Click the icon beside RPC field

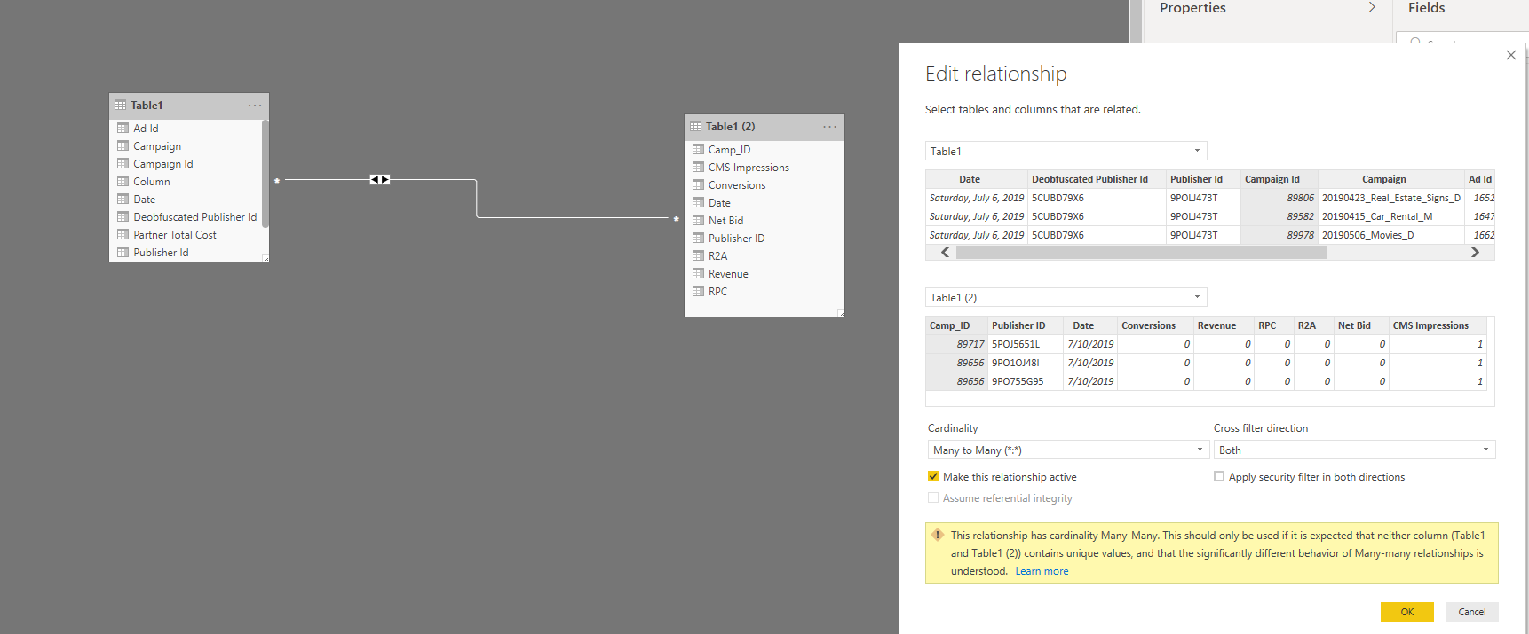pos(698,292)
